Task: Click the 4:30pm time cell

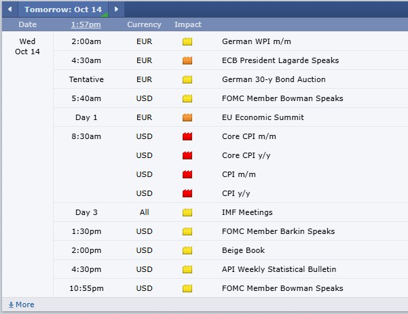Action: [86, 269]
